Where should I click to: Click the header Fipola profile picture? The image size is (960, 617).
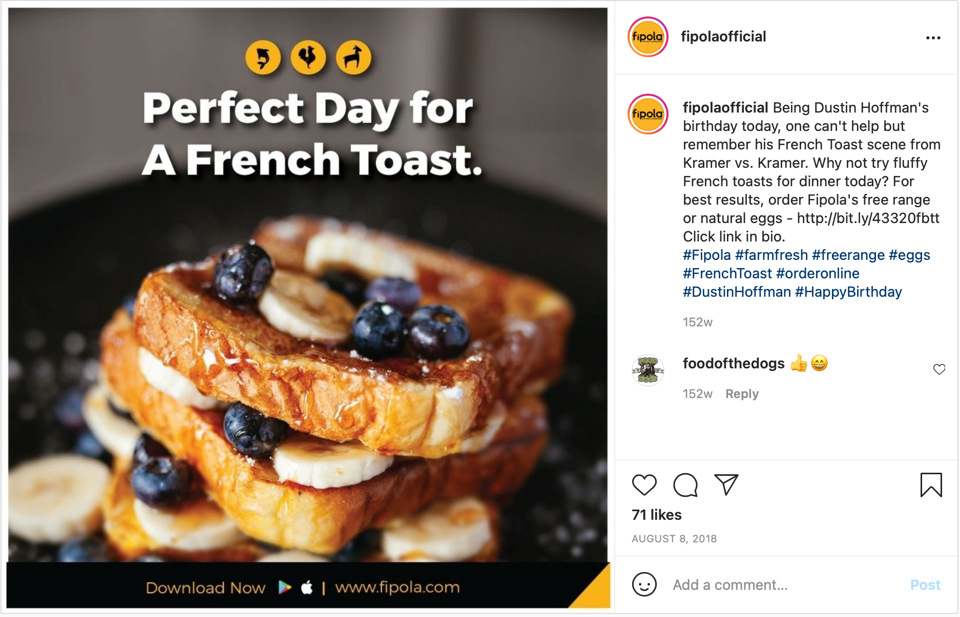click(x=648, y=37)
